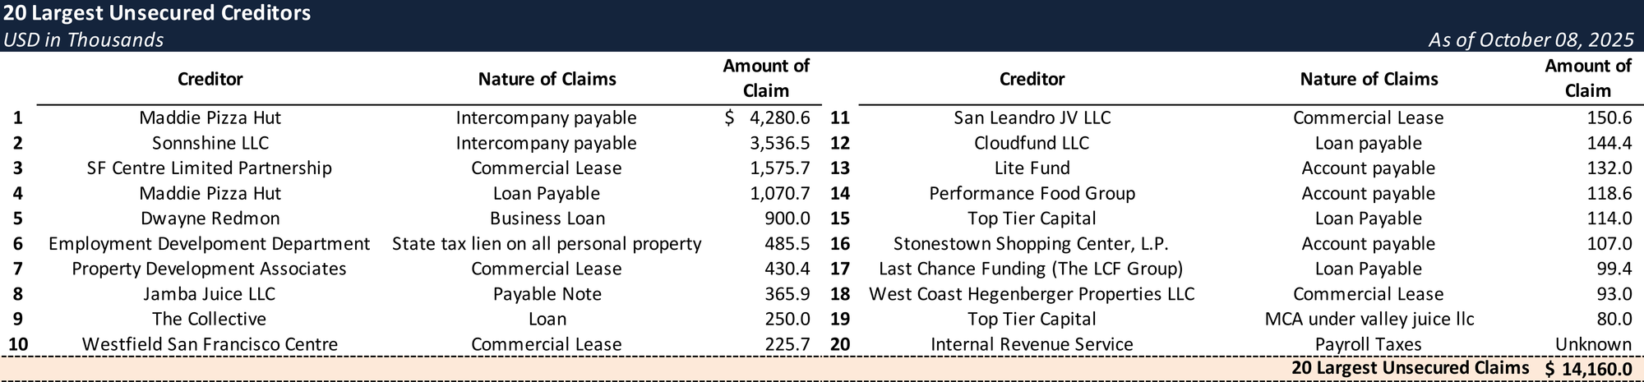Viewport: 1644px width, 382px height.
Task: Select the 'USD in Thousands' subtitle
Action: click(x=83, y=39)
